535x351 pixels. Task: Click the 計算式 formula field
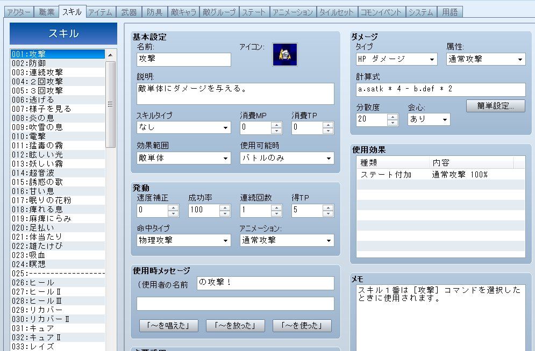pyautogui.click(x=440, y=89)
